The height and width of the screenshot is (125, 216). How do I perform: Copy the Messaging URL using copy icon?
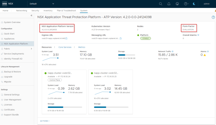click(121, 38)
